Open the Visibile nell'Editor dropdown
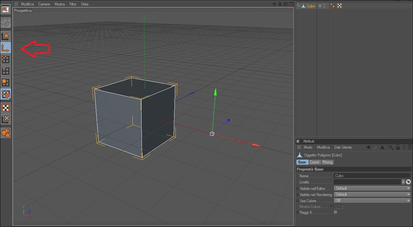This screenshot has height=227, width=413. tap(372, 188)
